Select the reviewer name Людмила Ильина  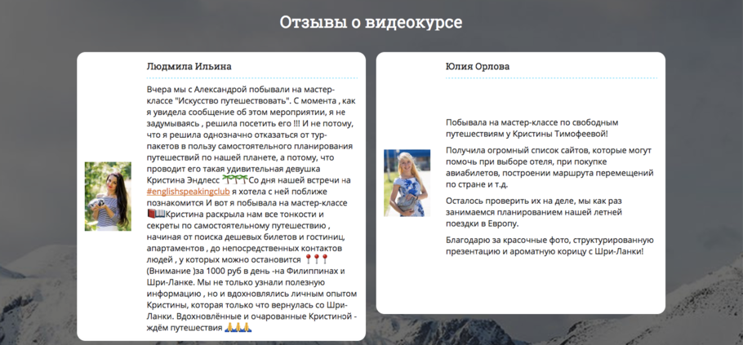point(189,66)
